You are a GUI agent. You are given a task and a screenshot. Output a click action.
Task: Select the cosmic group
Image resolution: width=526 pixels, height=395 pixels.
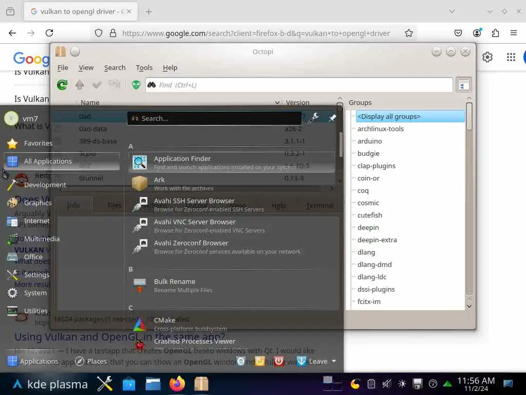pos(368,203)
